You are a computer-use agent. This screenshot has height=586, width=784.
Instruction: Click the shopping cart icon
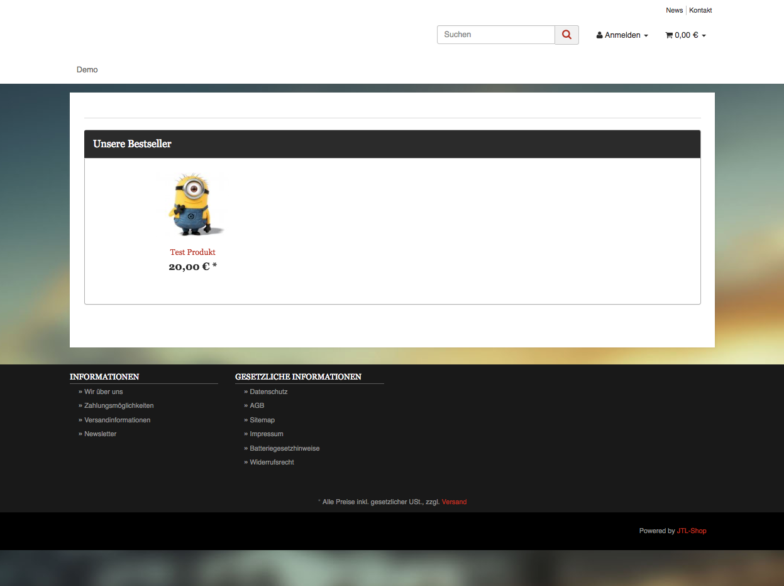(669, 36)
